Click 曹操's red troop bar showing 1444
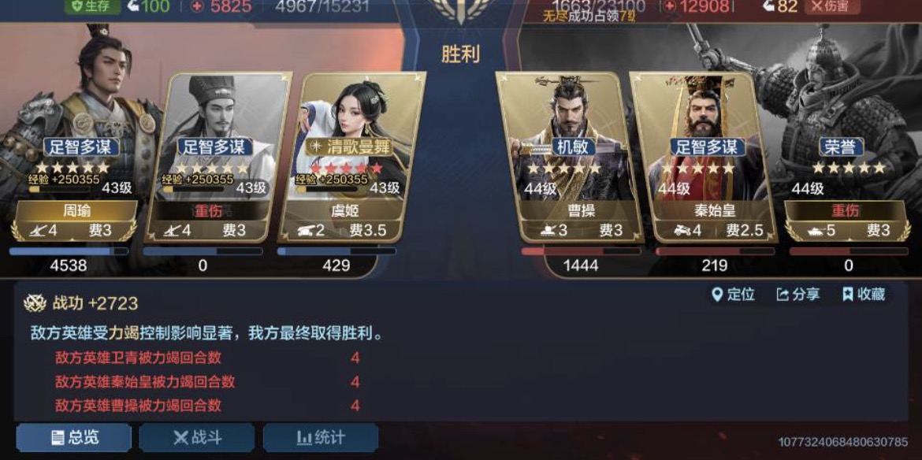Screen dimensions: 922x460 pos(581,250)
